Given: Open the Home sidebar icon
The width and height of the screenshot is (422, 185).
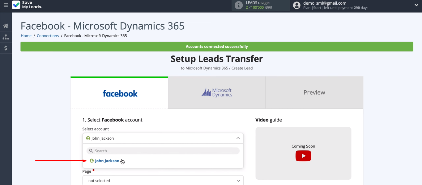Looking at the screenshot, I should (x=6, y=26).
